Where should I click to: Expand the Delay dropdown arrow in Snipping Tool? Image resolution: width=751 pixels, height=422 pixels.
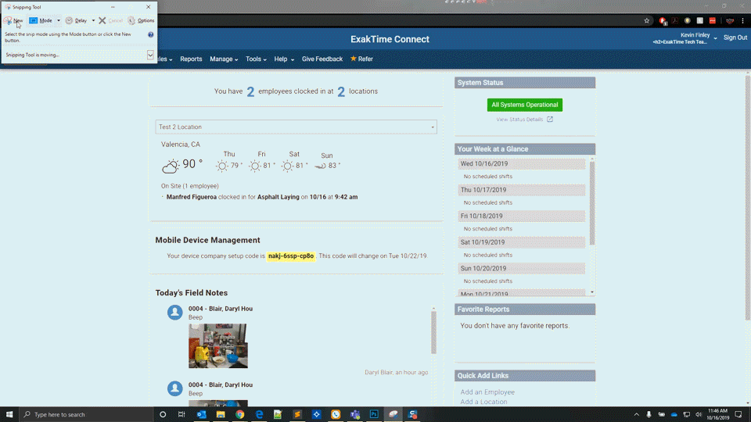[93, 20]
